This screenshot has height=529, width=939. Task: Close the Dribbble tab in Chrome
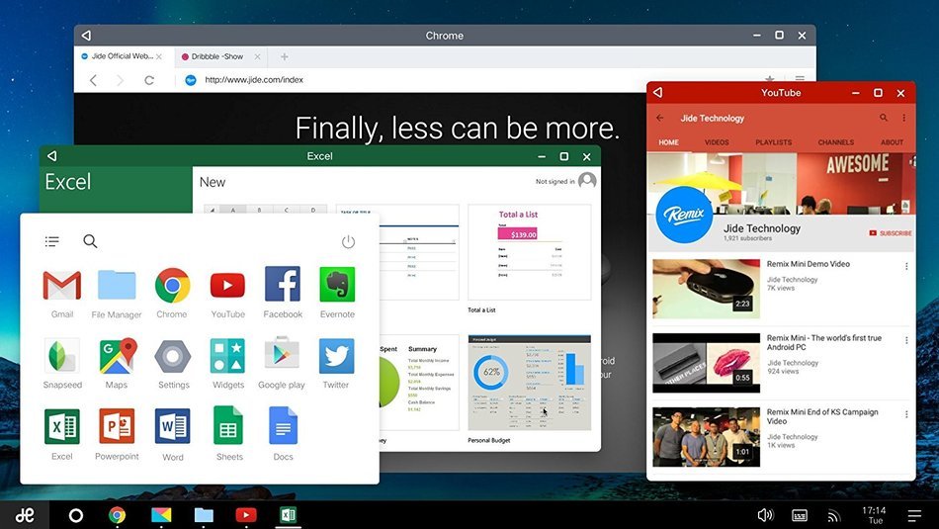click(258, 57)
